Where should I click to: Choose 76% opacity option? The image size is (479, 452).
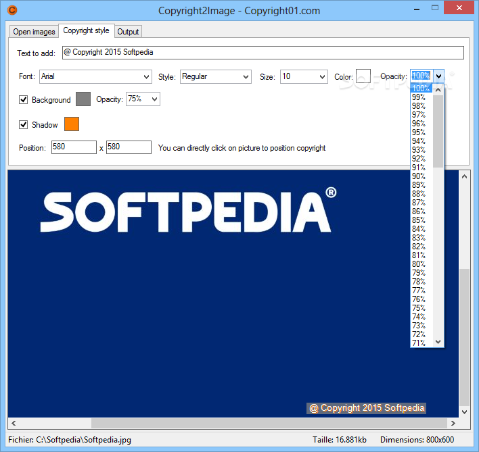coord(421,299)
